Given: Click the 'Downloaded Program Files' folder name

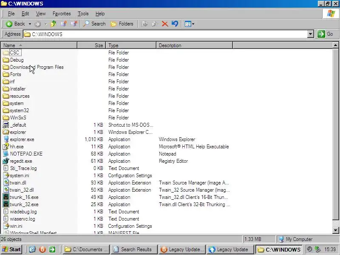Looking at the screenshot, I should 37,67.
